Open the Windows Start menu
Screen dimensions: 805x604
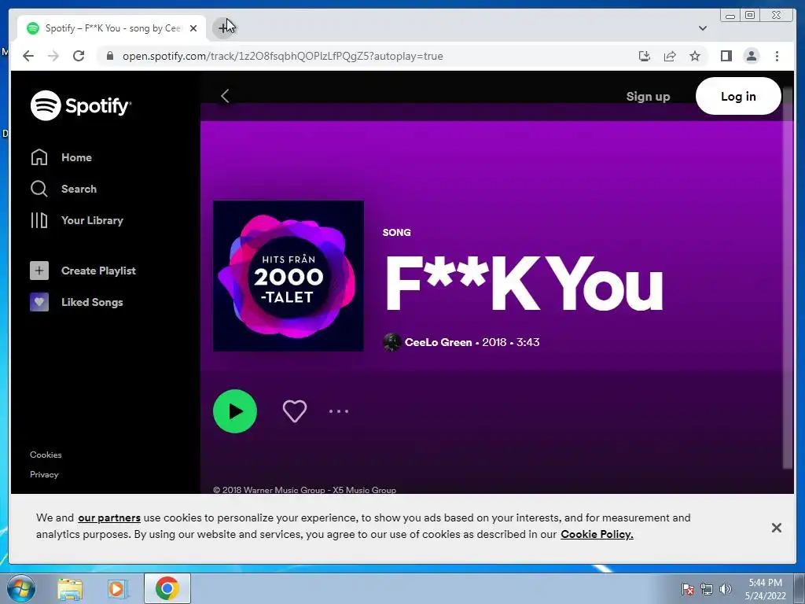tap(20, 588)
